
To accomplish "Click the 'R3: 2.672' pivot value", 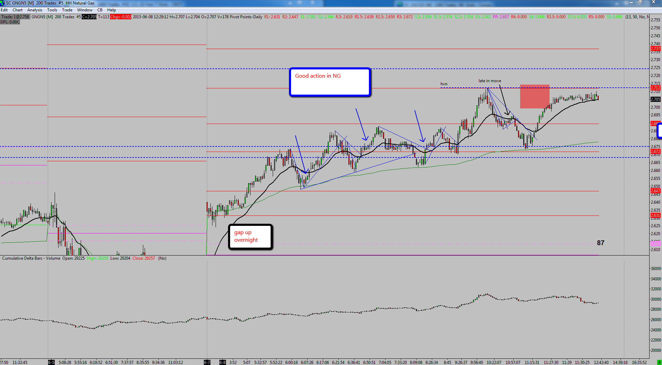I will tap(405, 17).
